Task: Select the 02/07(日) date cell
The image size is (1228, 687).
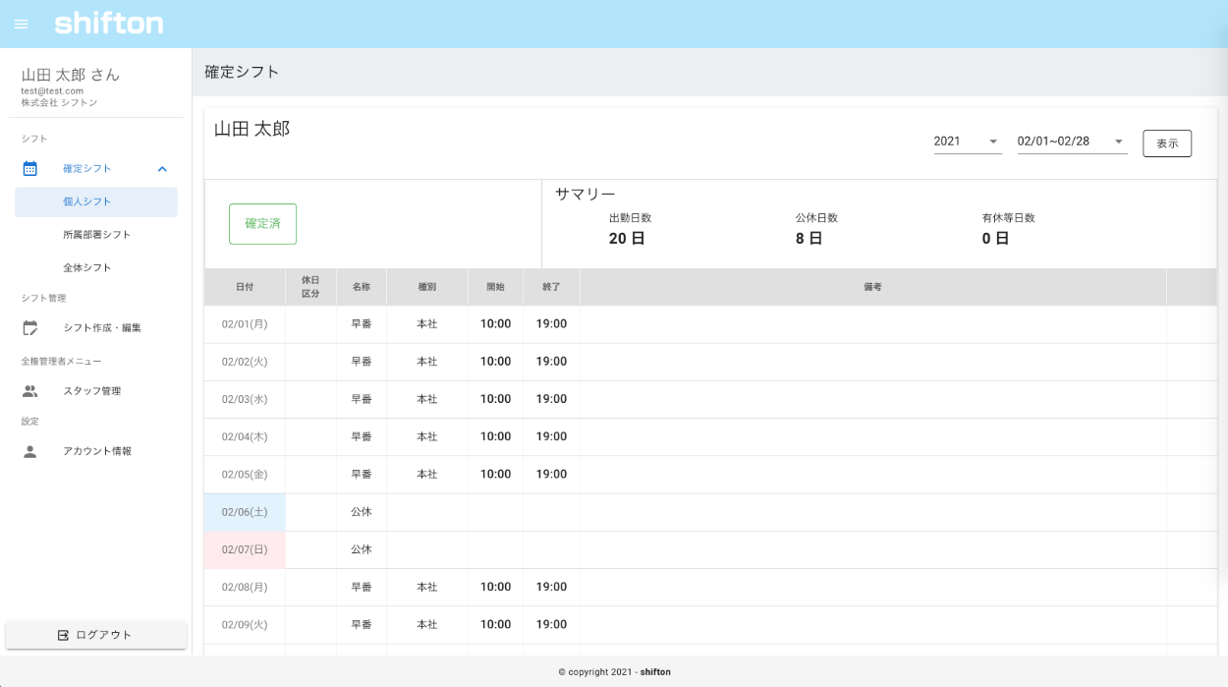Action: pyautogui.click(x=245, y=549)
